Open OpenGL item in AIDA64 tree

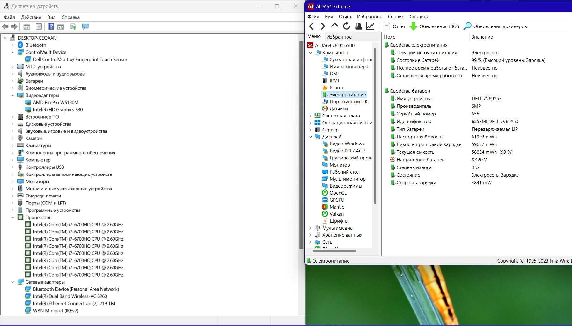click(x=338, y=193)
